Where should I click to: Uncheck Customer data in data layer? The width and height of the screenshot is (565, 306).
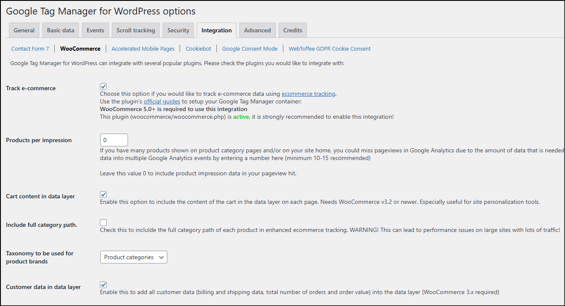103,285
